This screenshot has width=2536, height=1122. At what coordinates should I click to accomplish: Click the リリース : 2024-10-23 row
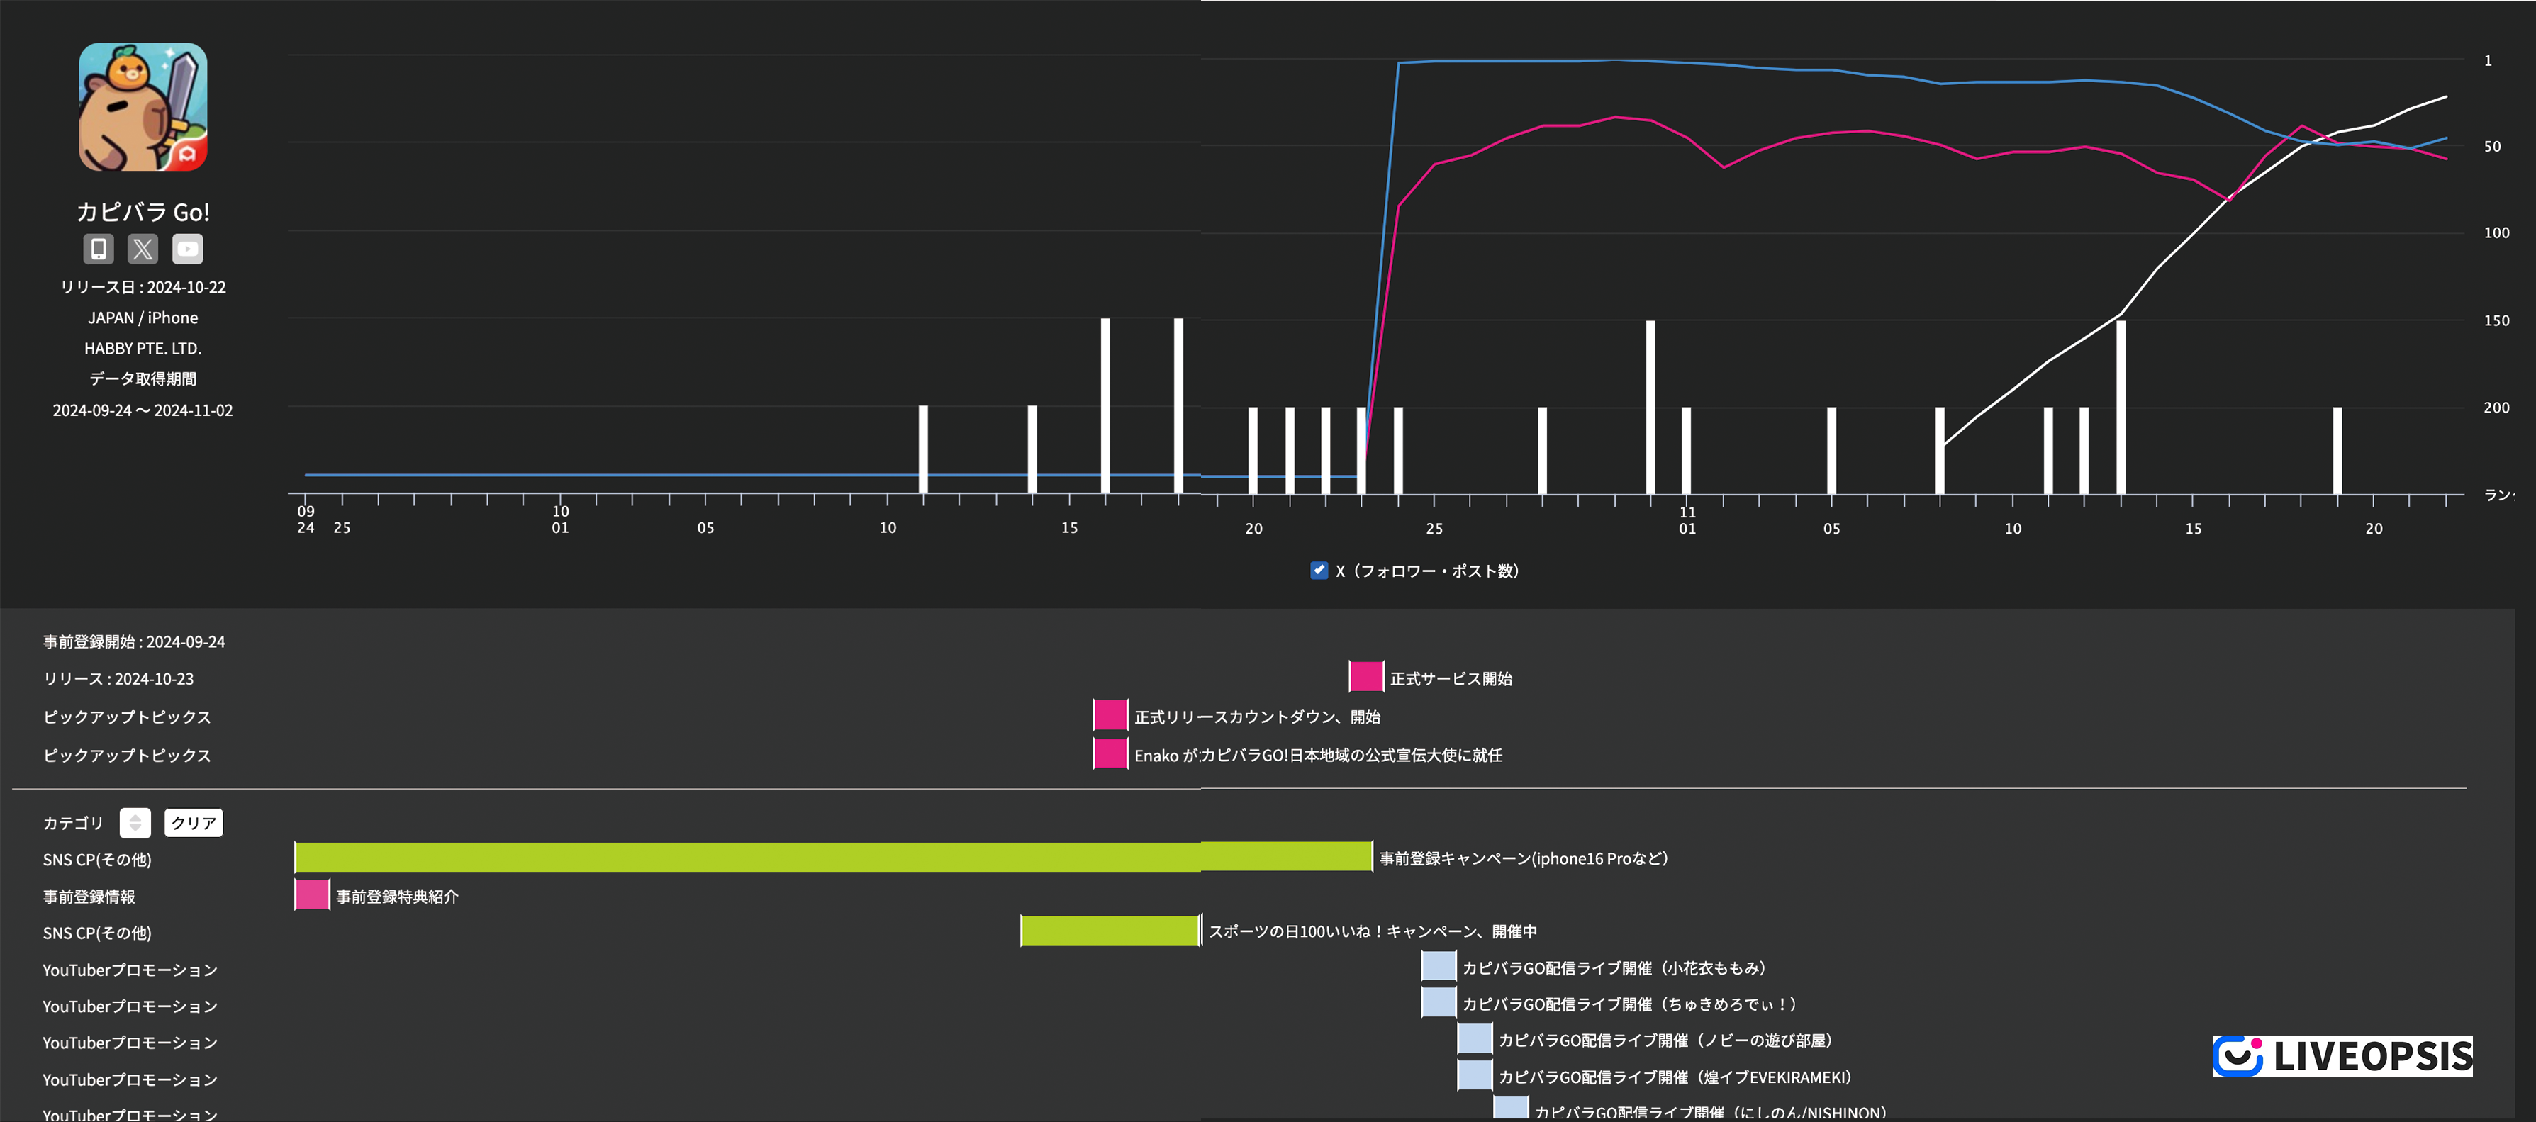pos(118,678)
